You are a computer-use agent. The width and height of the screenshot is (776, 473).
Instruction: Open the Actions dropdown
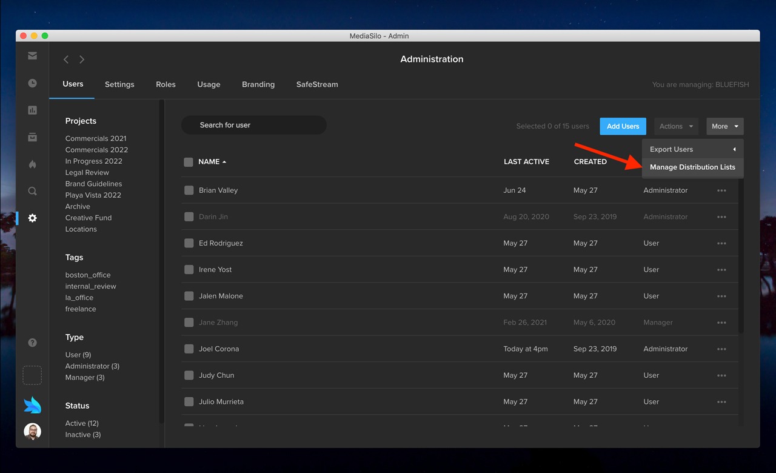pyautogui.click(x=675, y=126)
